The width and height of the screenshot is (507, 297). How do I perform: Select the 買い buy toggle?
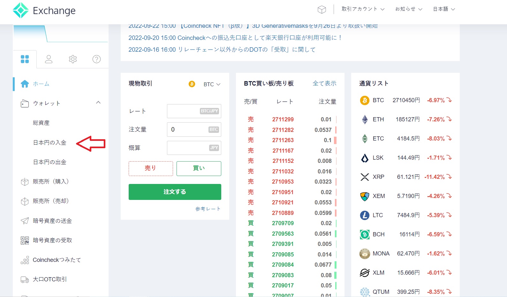pyautogui.click(x=199, y=168)
